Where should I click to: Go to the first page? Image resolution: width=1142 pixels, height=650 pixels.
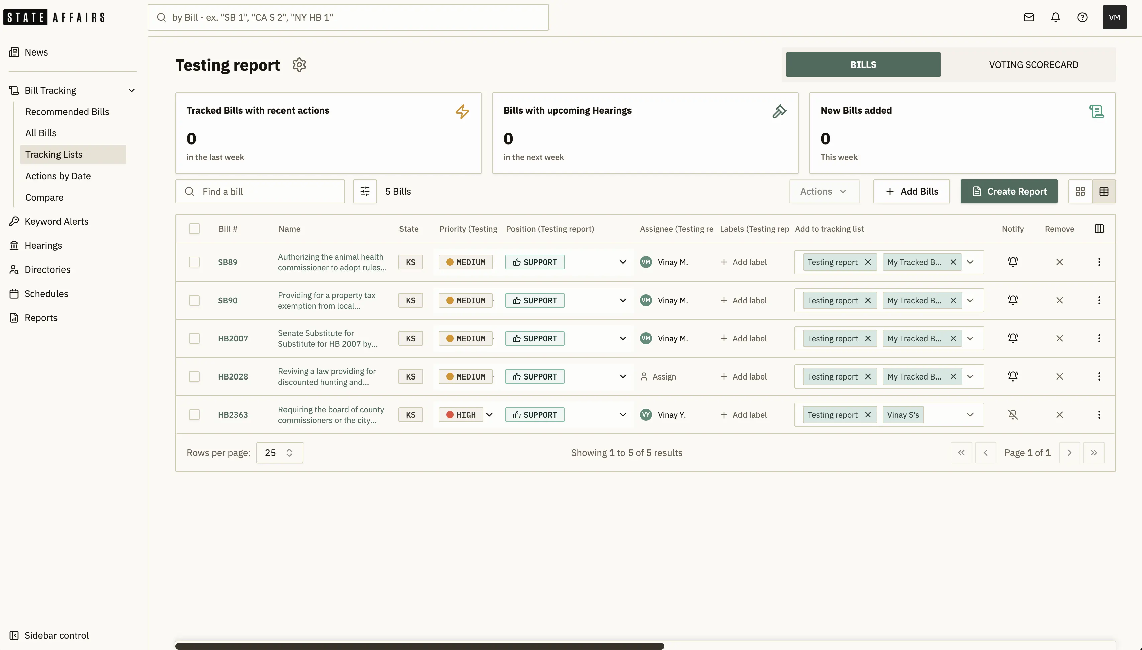961,453
